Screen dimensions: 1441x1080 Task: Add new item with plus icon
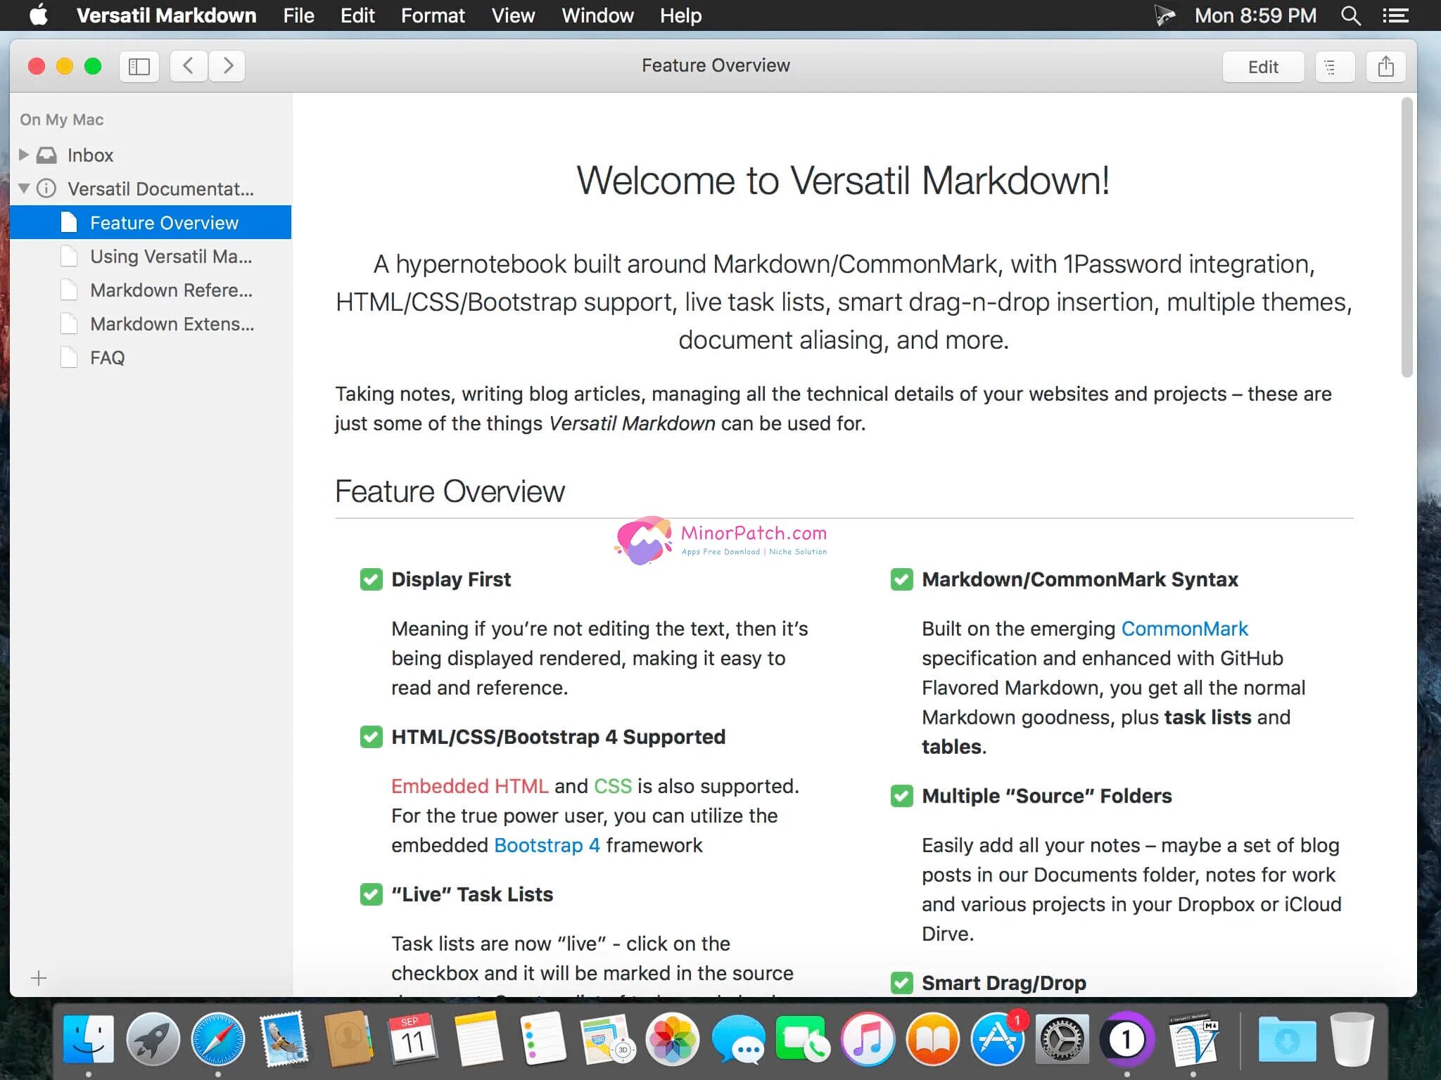pos(39,977)
